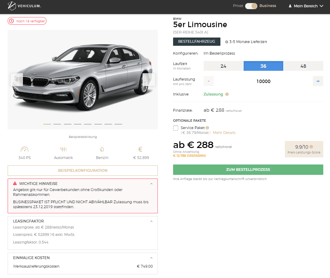Click the 5er Limousine heading
Viewport: 330px width, 278px height.
(200, 25)
